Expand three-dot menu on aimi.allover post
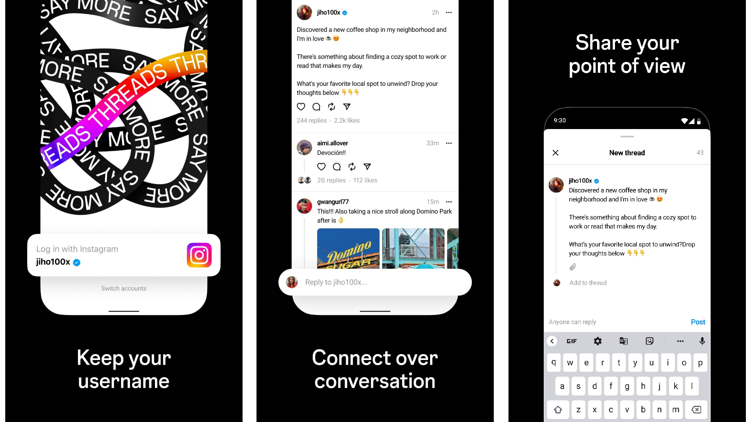750x422 pixels. point(448,142)
